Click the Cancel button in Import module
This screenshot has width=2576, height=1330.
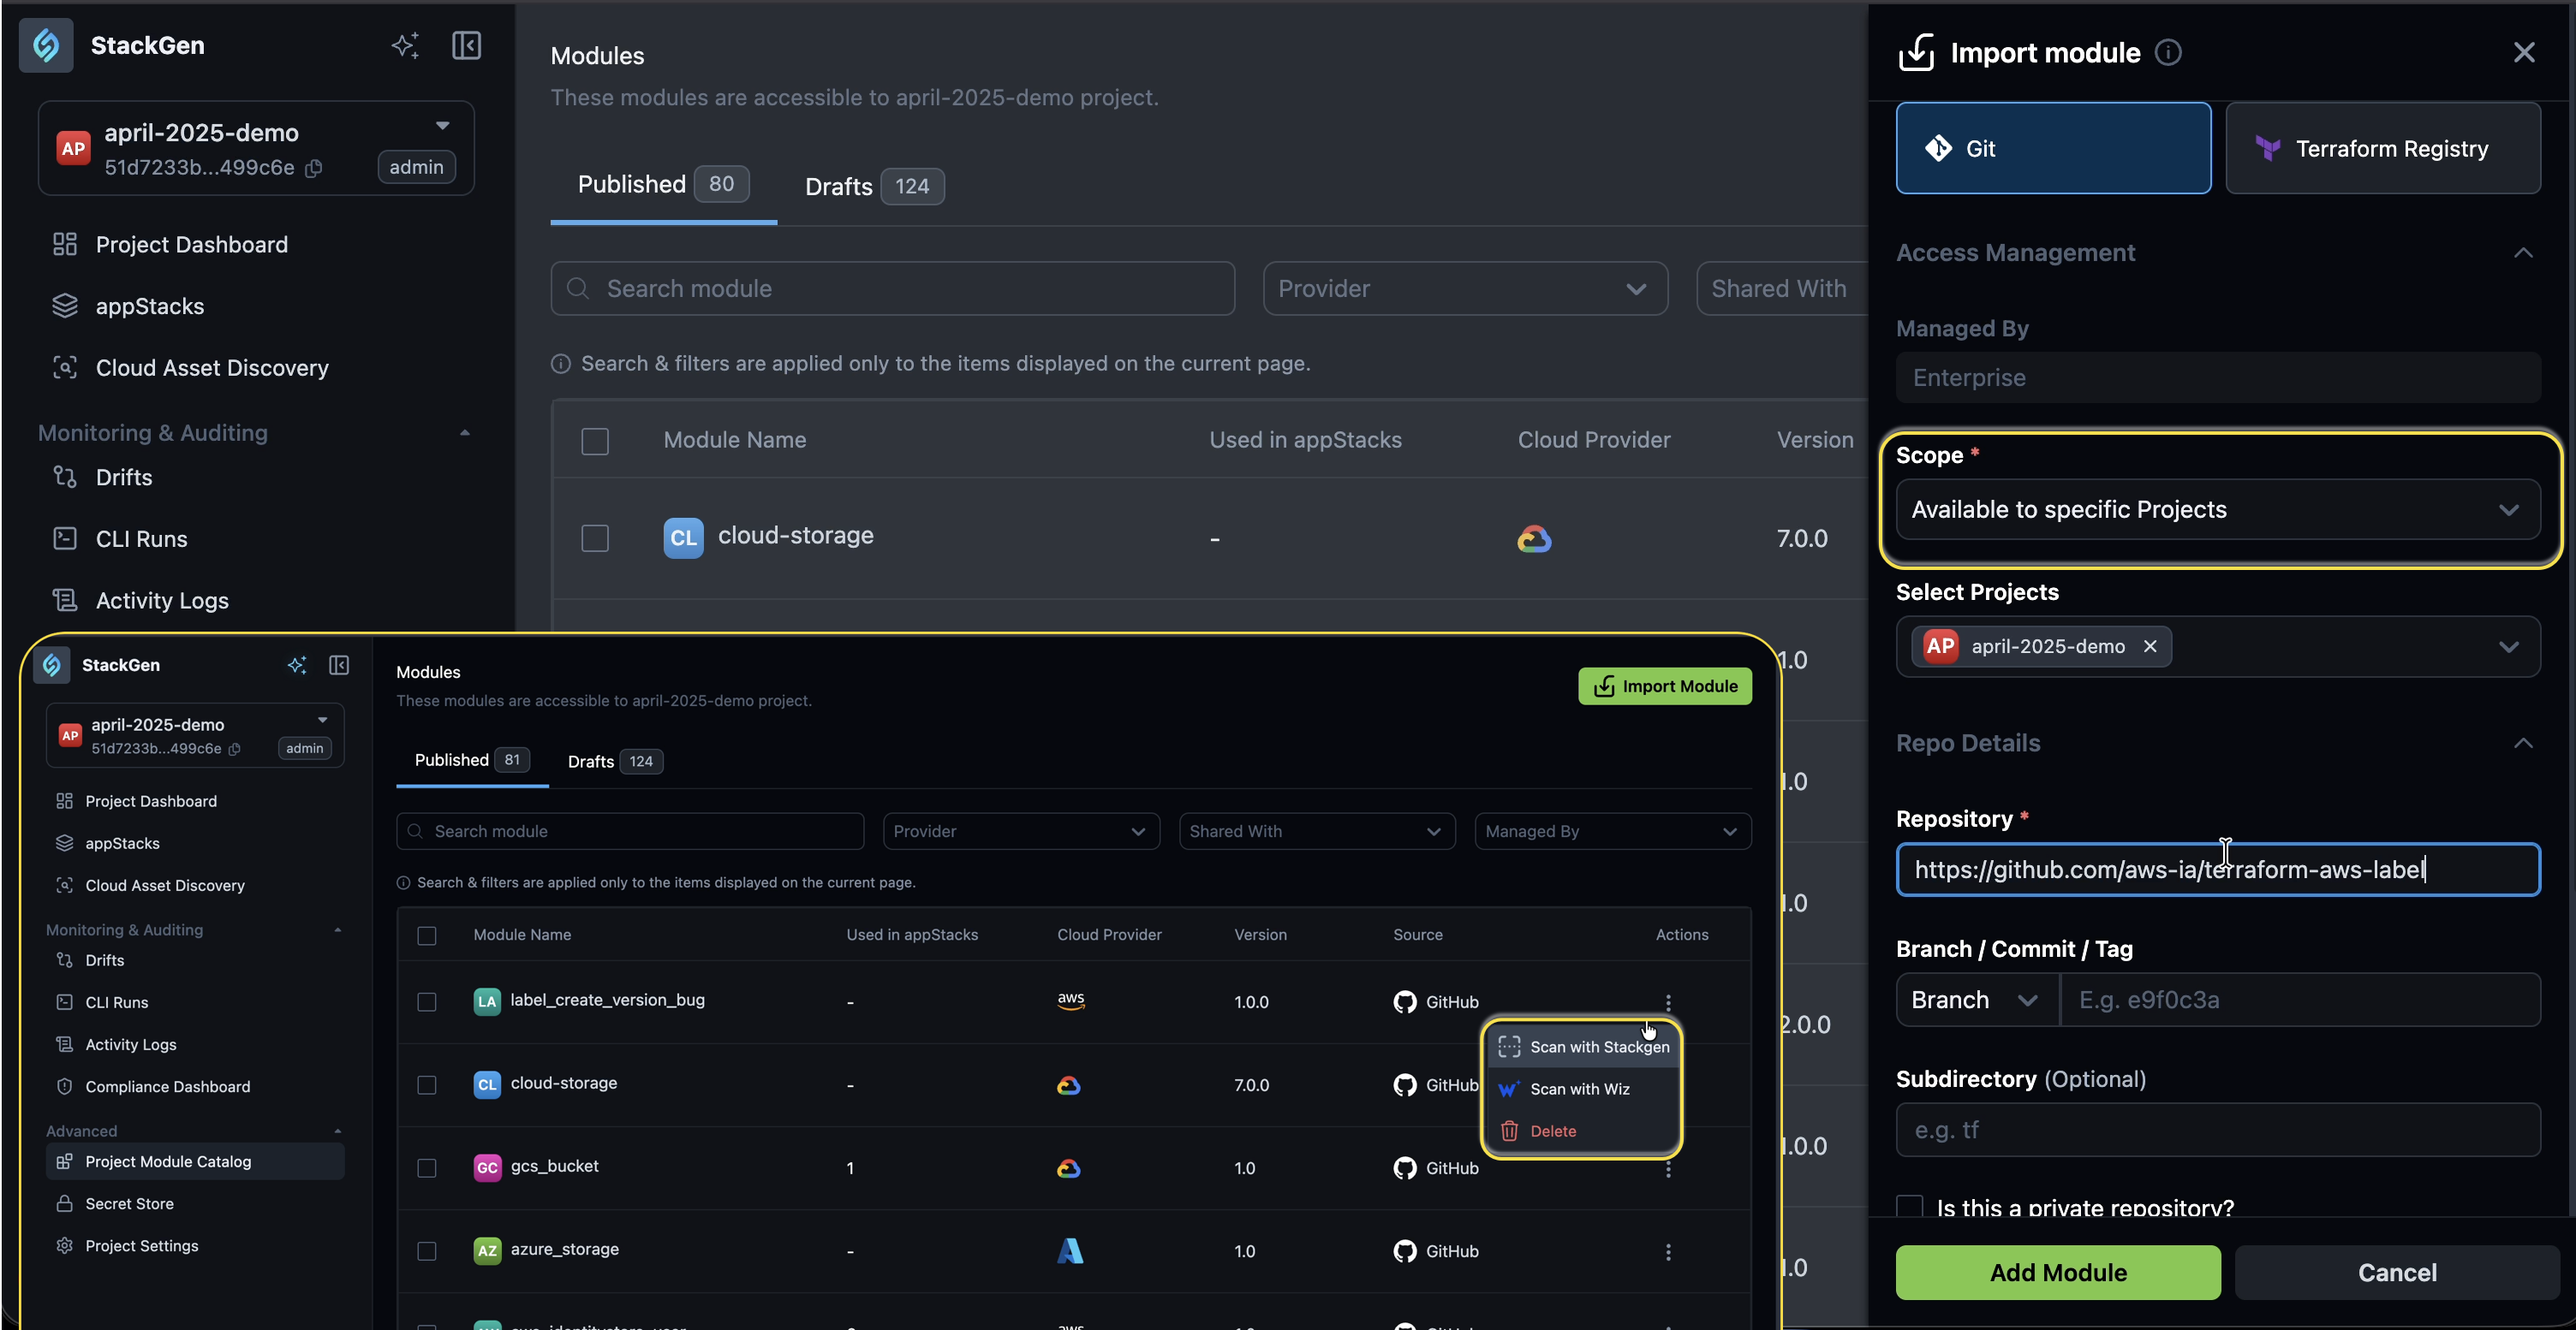tap(2397, 1272)
